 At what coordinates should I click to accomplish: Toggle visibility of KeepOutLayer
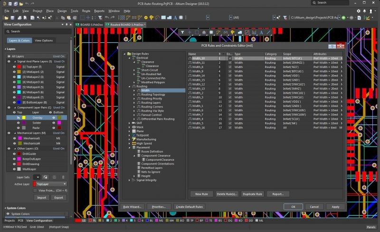coord(14,159)
